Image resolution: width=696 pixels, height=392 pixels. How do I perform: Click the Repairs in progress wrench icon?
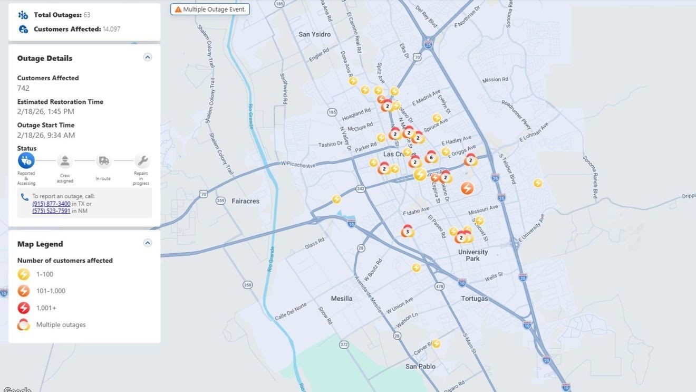(x=142, y=160)
